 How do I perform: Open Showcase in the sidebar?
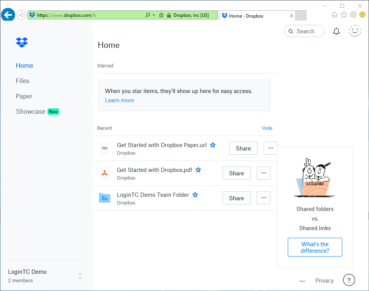point(31,111)
